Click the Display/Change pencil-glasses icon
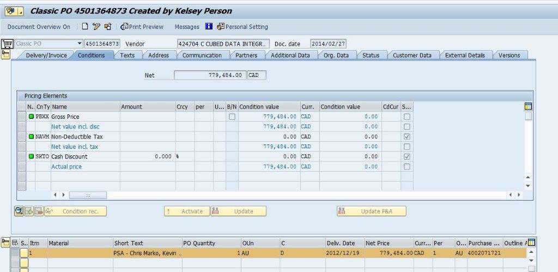 coord(96,27)
